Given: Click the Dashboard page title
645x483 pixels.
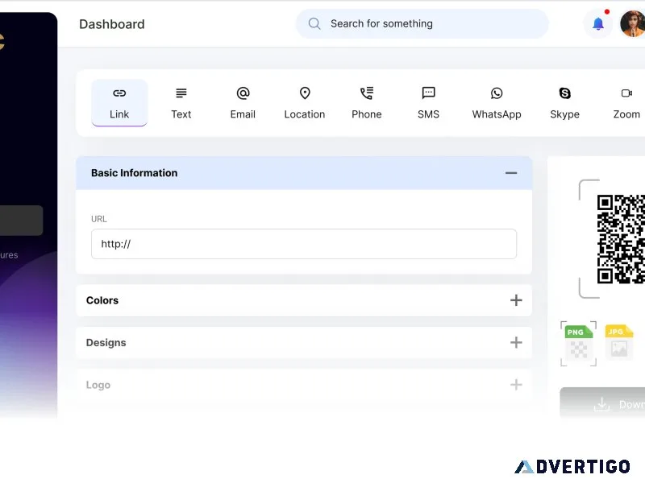Looking at the screenshot, I should [112, 24].
